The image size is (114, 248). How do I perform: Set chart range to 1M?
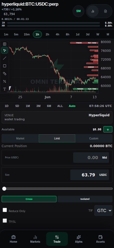(28, 106)
